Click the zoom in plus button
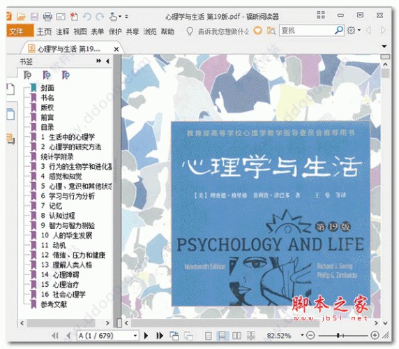 click(375, 335)
